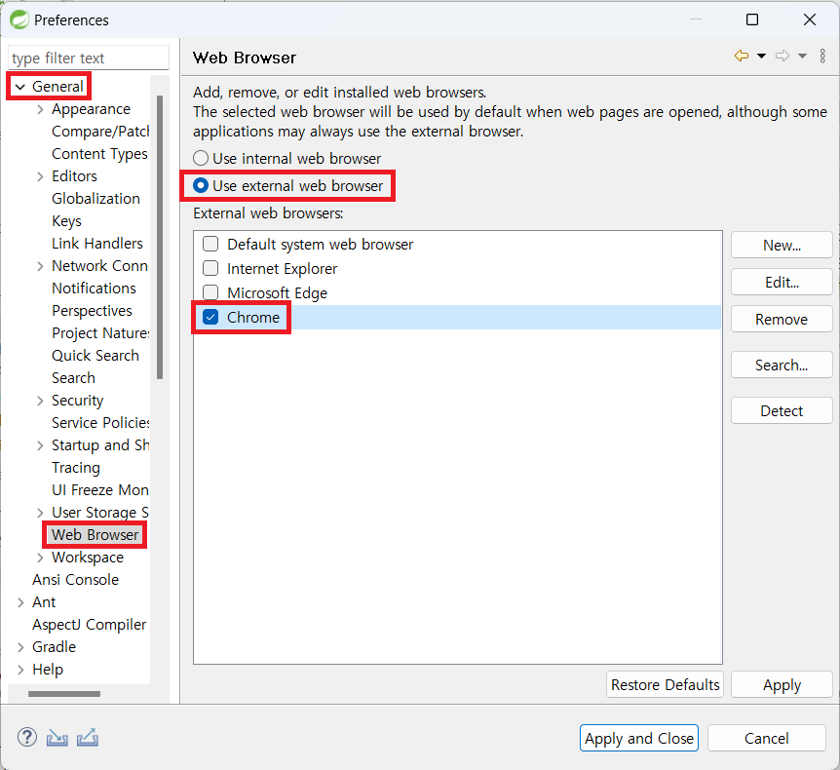Select Notifications in the tree
This screenshot has height=770, width=840.
tap(94, 289)
